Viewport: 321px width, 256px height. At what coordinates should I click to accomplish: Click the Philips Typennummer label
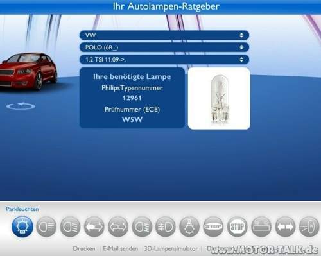(x=132, y=88)
